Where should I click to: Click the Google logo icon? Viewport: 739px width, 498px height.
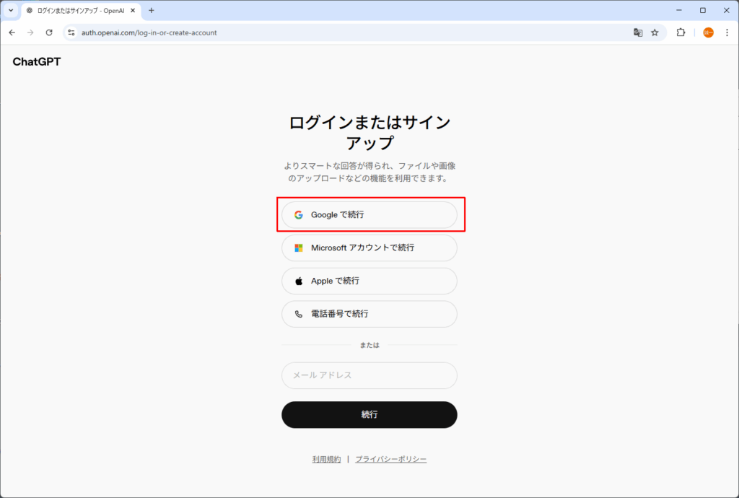(299, 215)
